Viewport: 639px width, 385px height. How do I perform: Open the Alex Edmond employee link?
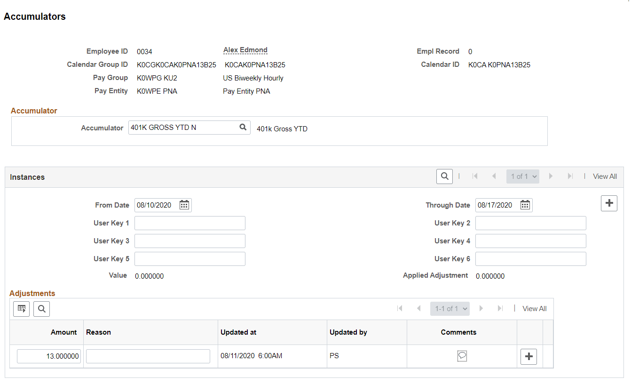[x=245, y=50]
